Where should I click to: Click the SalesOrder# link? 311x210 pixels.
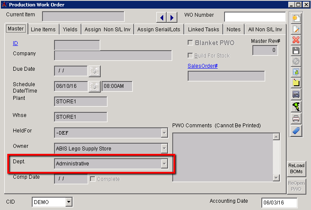pyautogui.click(x=203, y=66)
